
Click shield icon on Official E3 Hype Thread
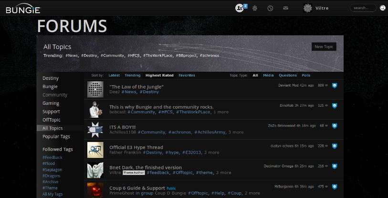(335, 146)
